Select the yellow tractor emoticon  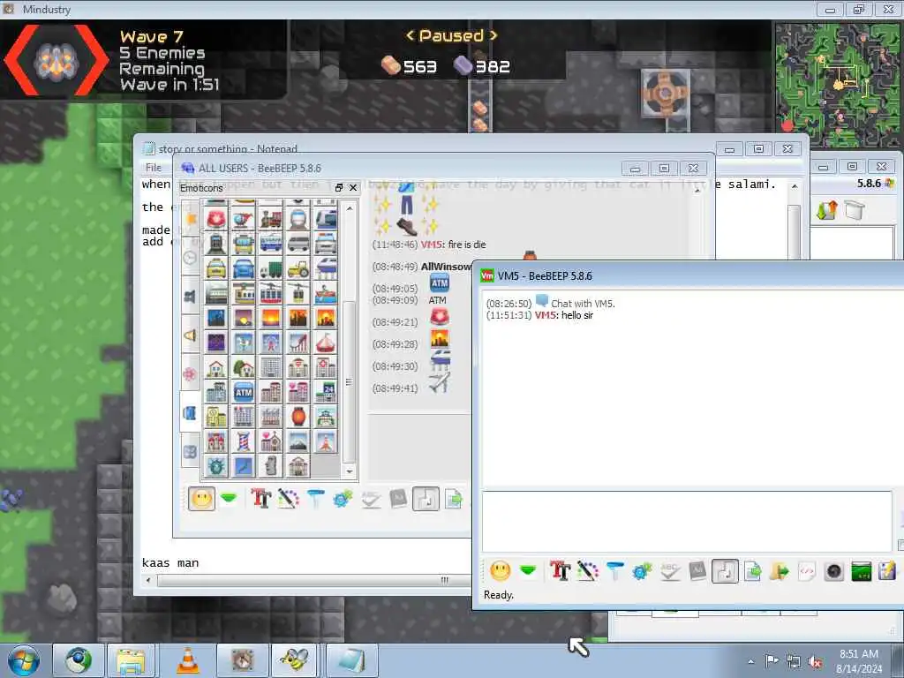298,268
